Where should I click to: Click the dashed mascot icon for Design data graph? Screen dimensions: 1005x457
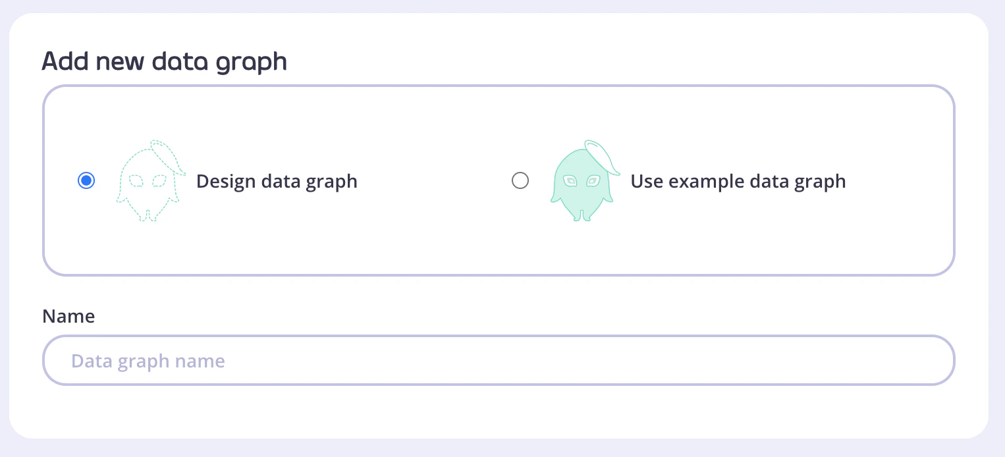[150, 180]
